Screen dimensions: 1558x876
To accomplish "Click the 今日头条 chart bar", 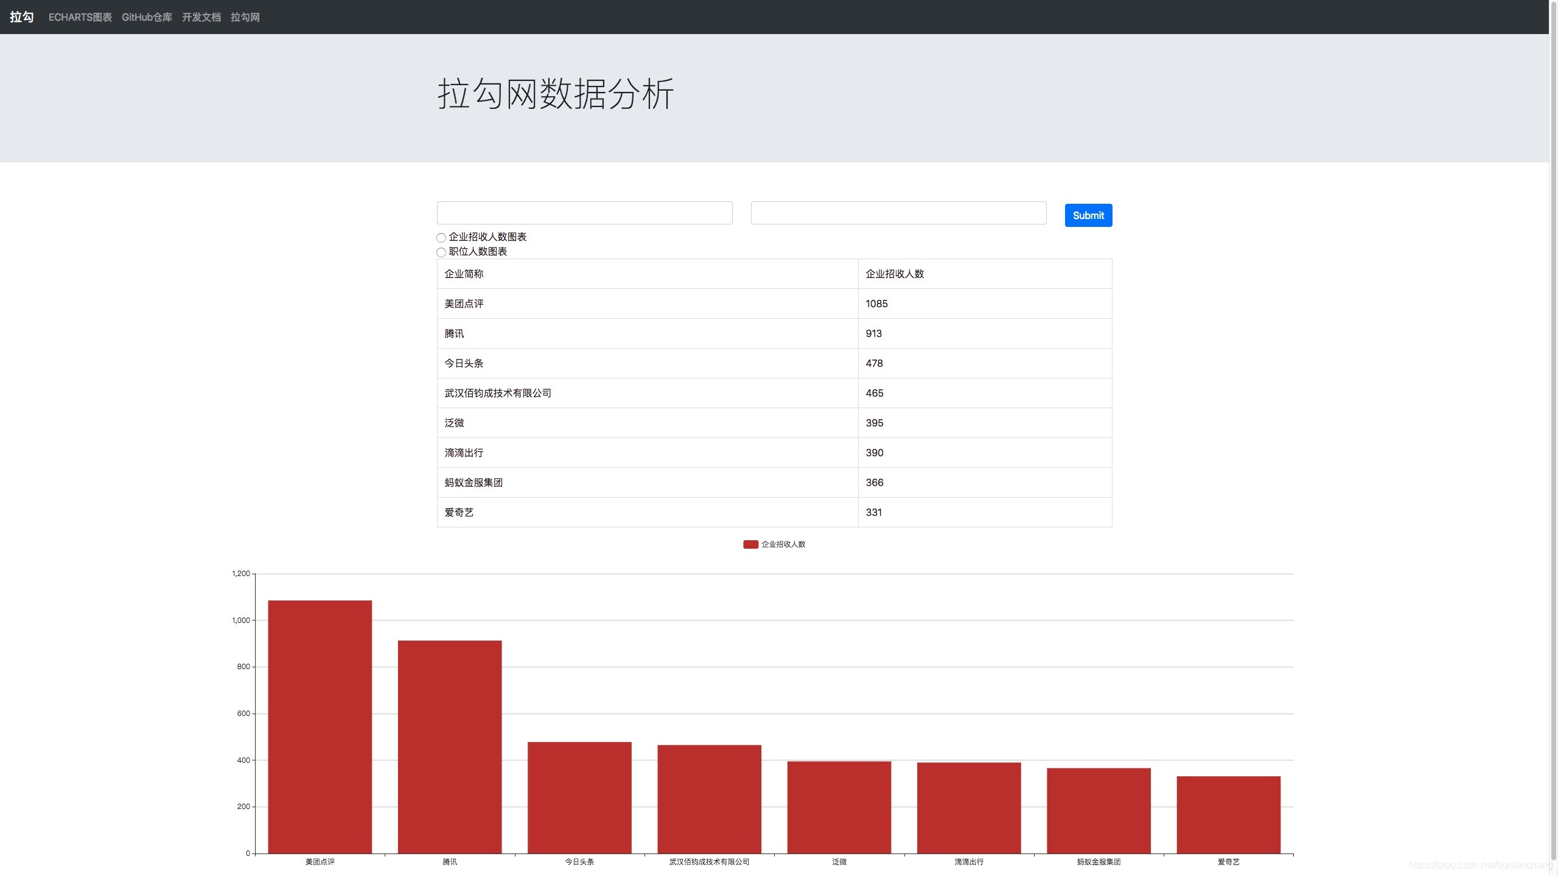I will (x=579, y=798).
